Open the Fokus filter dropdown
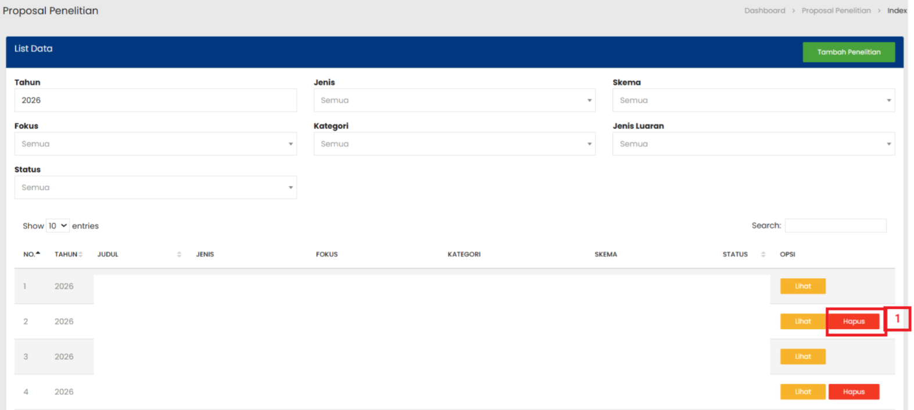The image size is (914, 410). [155, 144]
